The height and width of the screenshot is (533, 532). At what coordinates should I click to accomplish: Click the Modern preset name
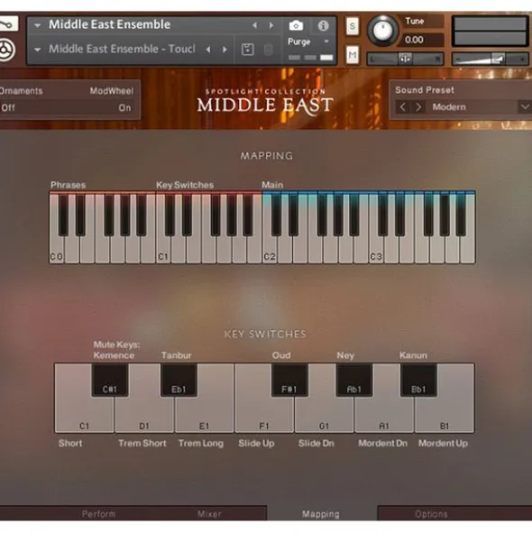(449, 107)
